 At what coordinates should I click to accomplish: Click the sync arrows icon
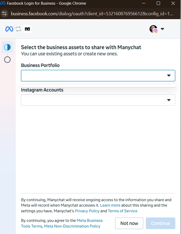18,29
